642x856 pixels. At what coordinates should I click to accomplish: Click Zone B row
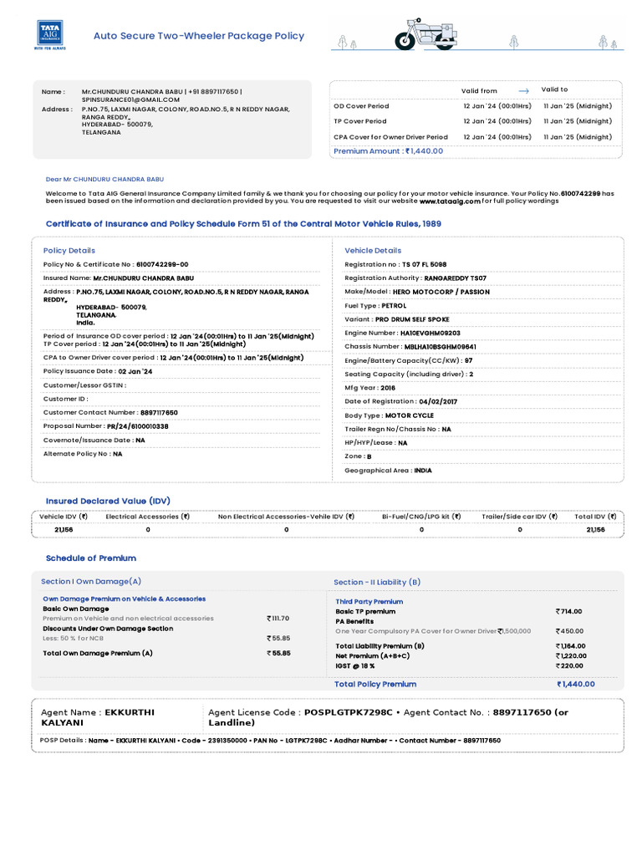[358, 456]
